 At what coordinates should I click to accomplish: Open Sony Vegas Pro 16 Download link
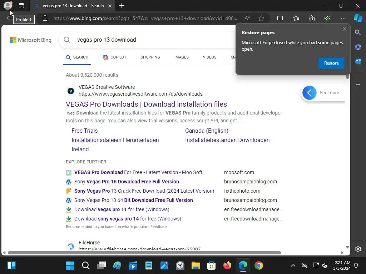(x=127, y=182)
